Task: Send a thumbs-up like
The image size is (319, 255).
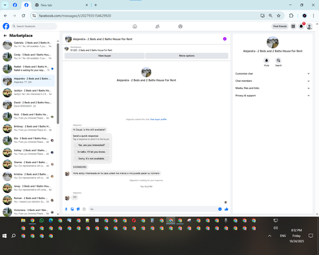Action: point(226,209)
